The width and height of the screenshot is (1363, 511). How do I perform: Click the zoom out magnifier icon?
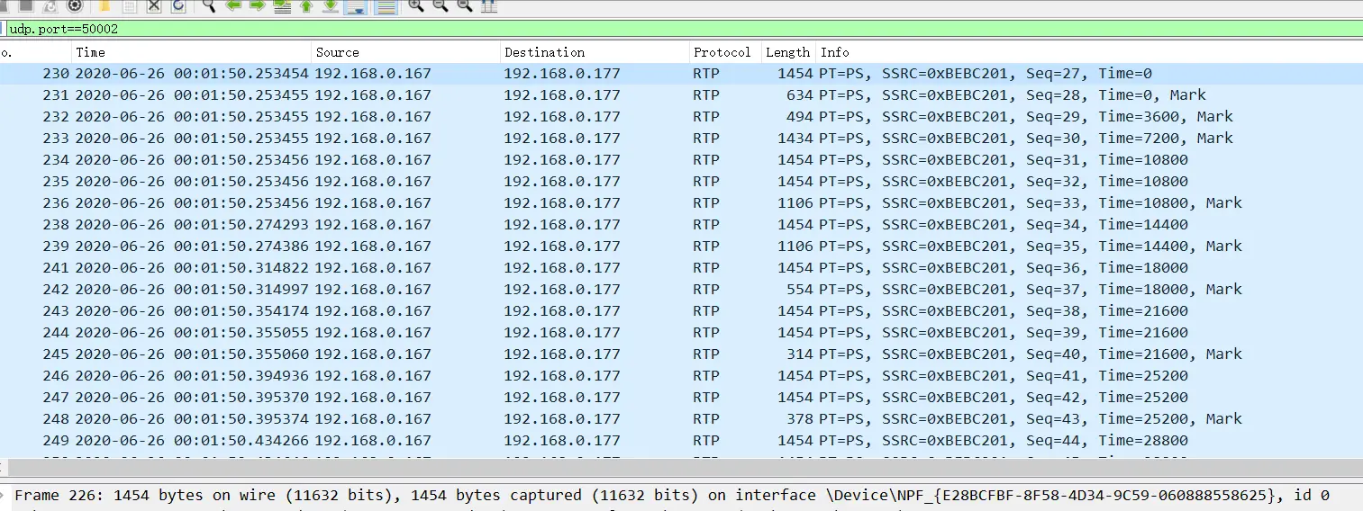441,5
